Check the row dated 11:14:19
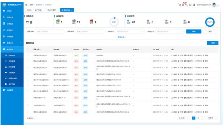The image size is (223, 125). click(28, 61)
